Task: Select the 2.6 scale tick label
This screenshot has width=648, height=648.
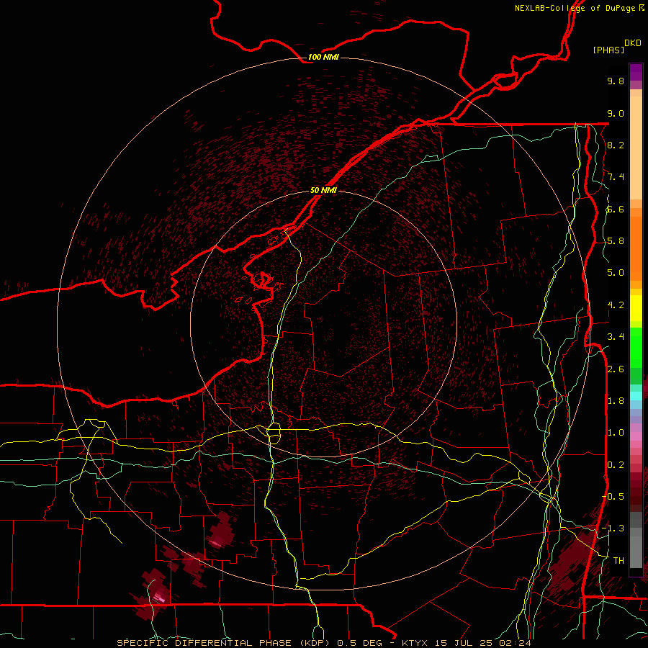Action: click(x=616, y=369)
